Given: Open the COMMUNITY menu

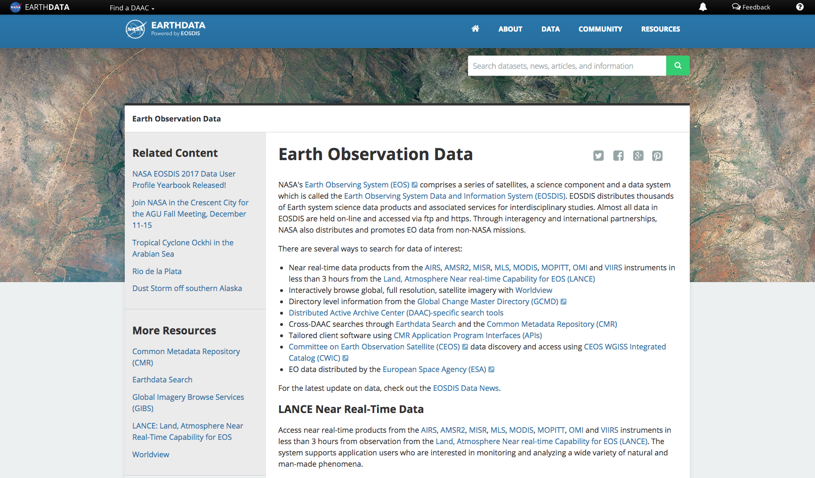Looking at the screenshot, I should click(x=600, y=29).
